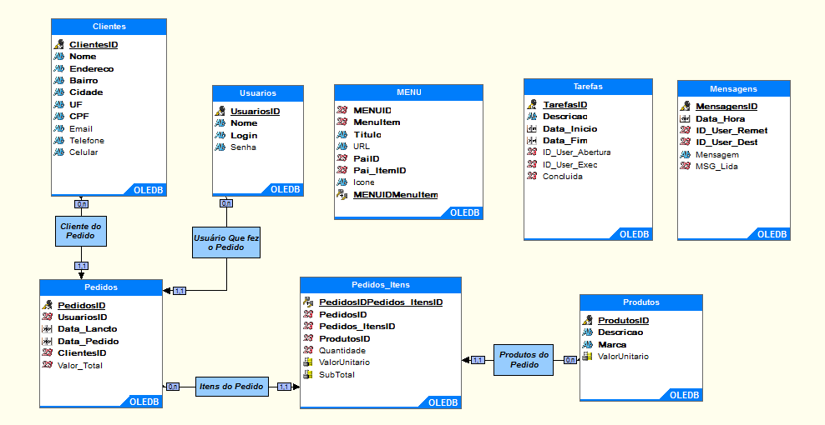
Task: Click the composite key icon beside PedidosIDPedidos_ItensID
Action: point(308,302)
